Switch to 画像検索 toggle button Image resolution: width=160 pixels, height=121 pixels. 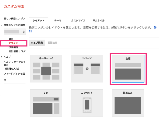coord(52,43)
